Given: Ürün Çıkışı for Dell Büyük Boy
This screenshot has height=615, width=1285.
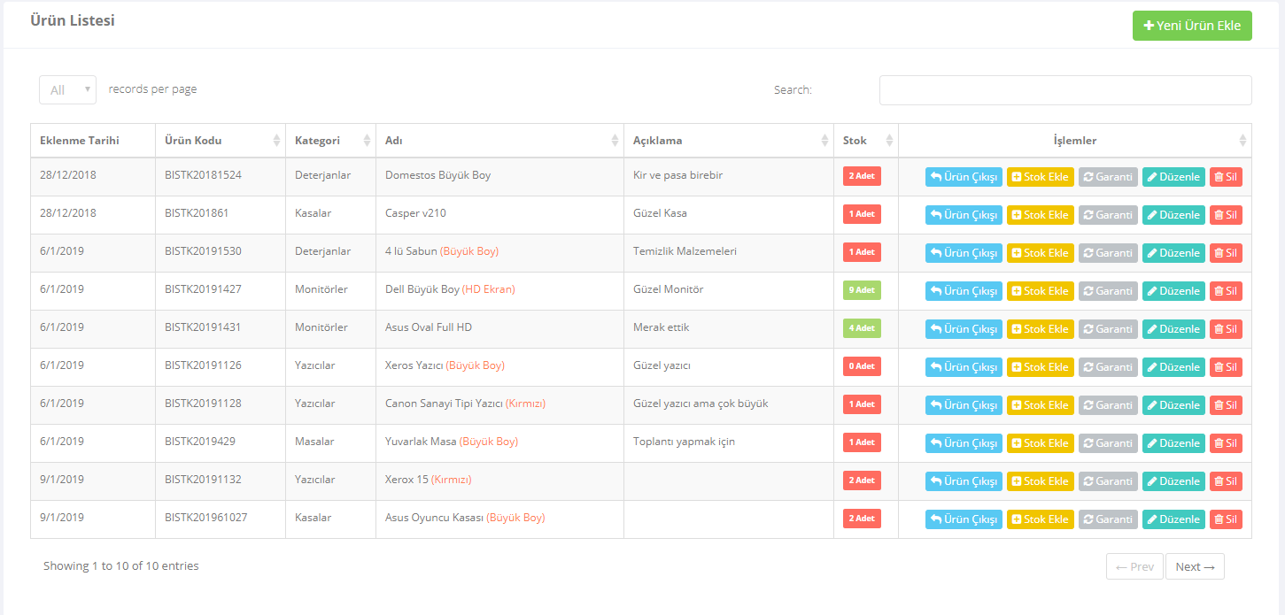Looking at the screenshot, I should pyautogui.click(x=964, y=291).
